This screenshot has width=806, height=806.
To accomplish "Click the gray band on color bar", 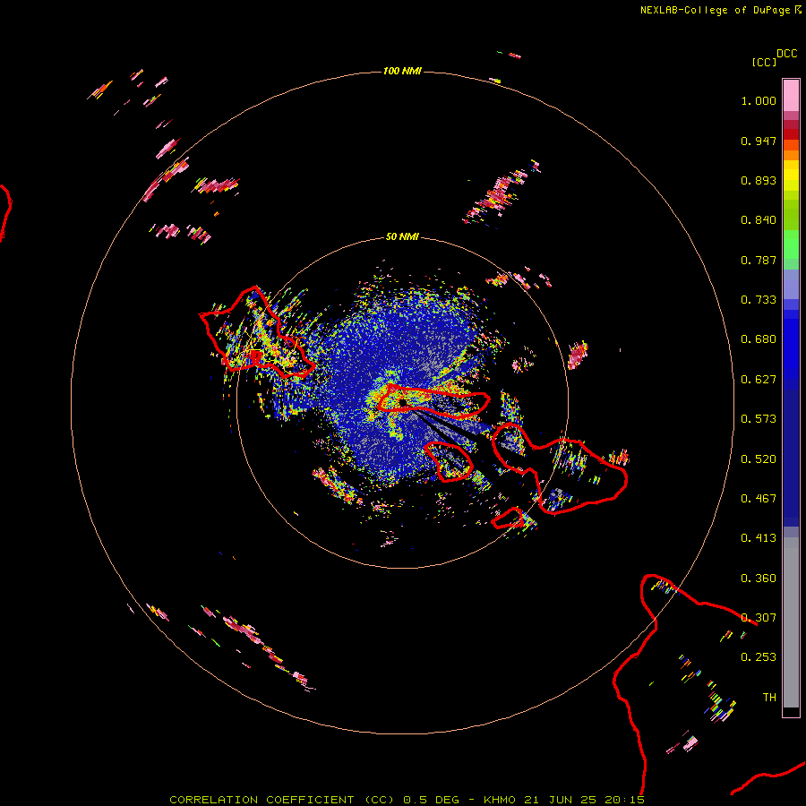I will click(x=791, y=622).
